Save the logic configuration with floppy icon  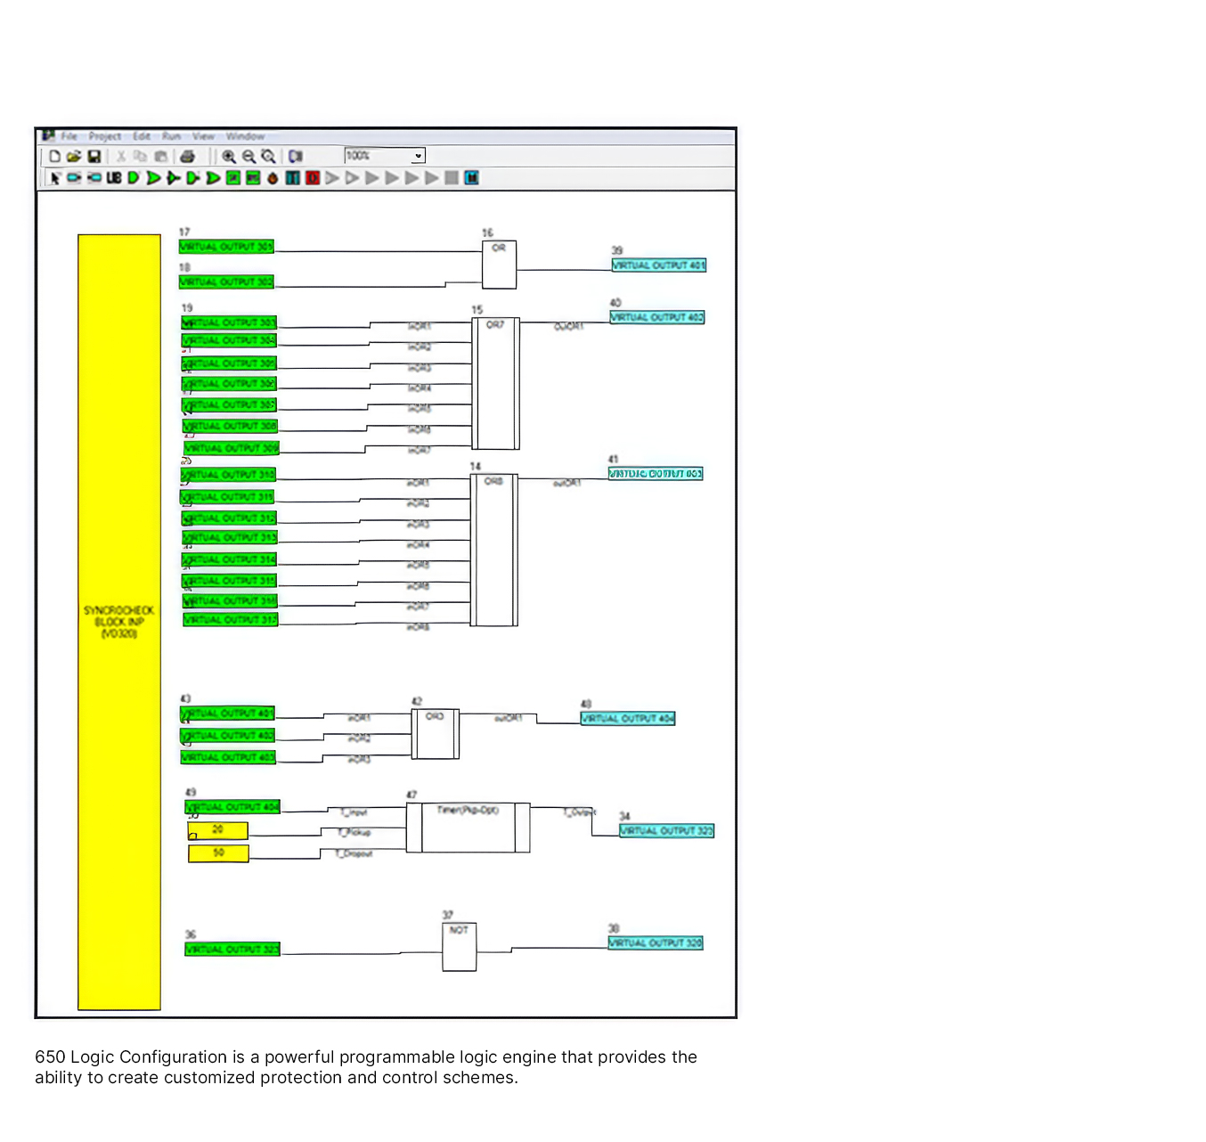[94, 156]
